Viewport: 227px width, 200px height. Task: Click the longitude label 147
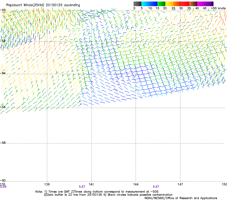(180, 184)
